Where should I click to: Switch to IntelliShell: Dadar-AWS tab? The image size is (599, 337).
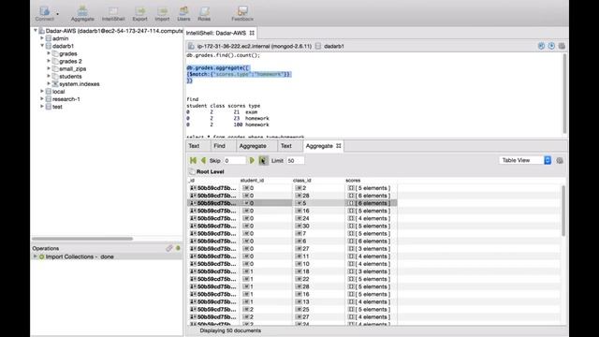pos(216,33)
